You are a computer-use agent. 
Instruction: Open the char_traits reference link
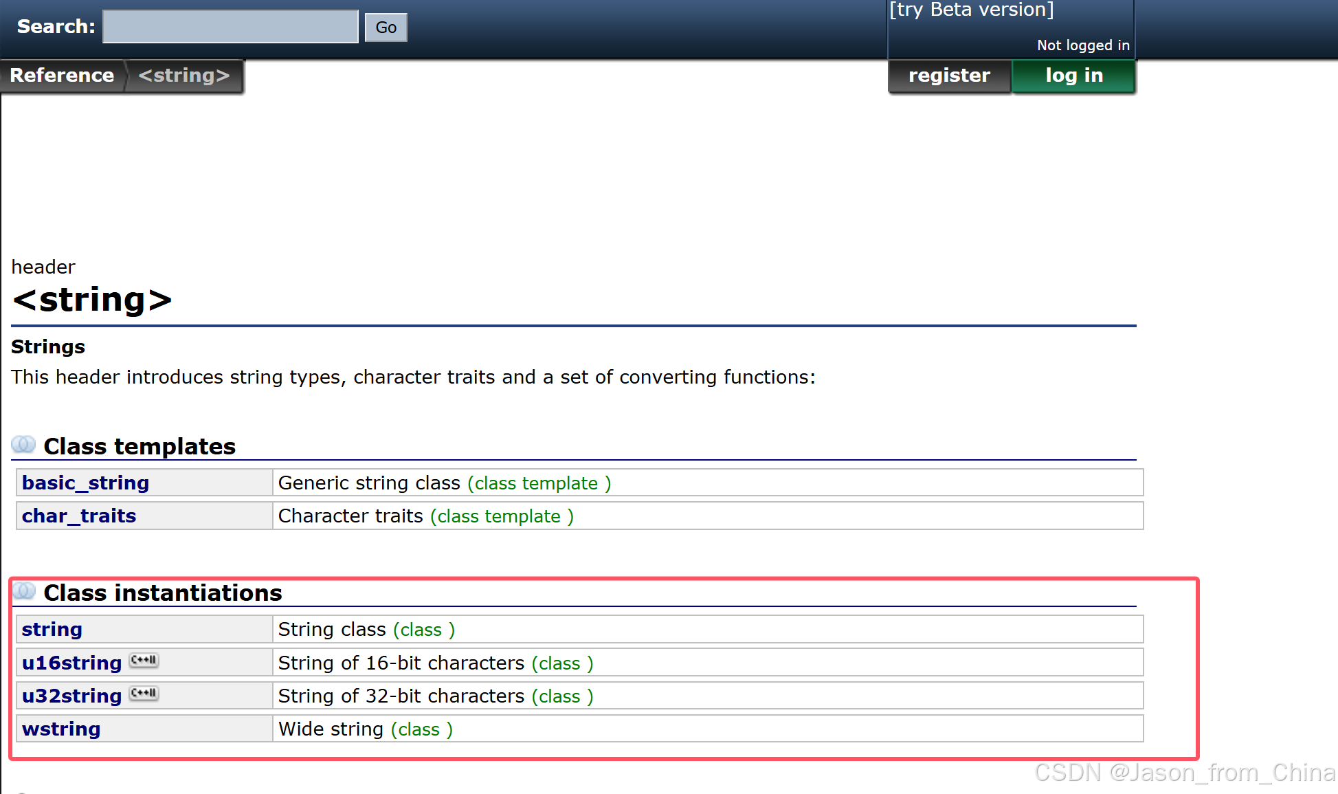click(x=79, y=516)
